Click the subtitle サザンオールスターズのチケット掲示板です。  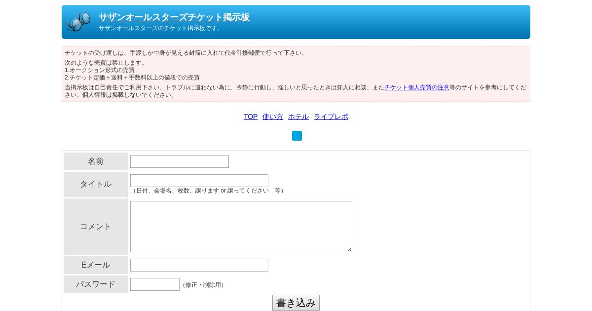[161, 28]
